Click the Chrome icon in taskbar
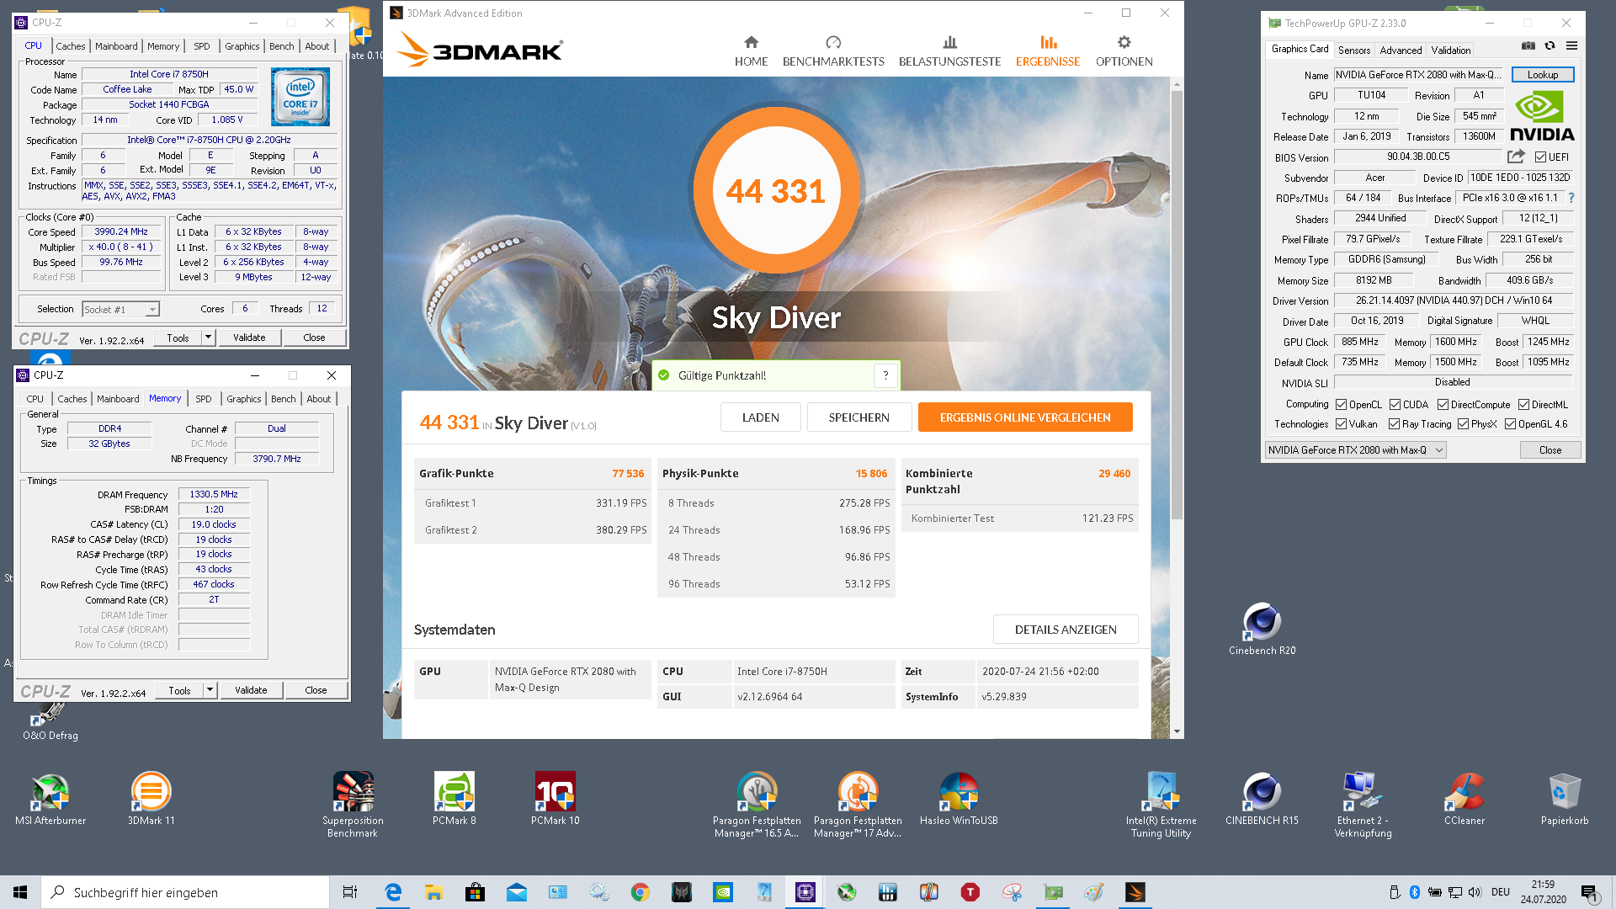Image resolution: width=1616 pixels, height=909 pixels. [641, 892]
